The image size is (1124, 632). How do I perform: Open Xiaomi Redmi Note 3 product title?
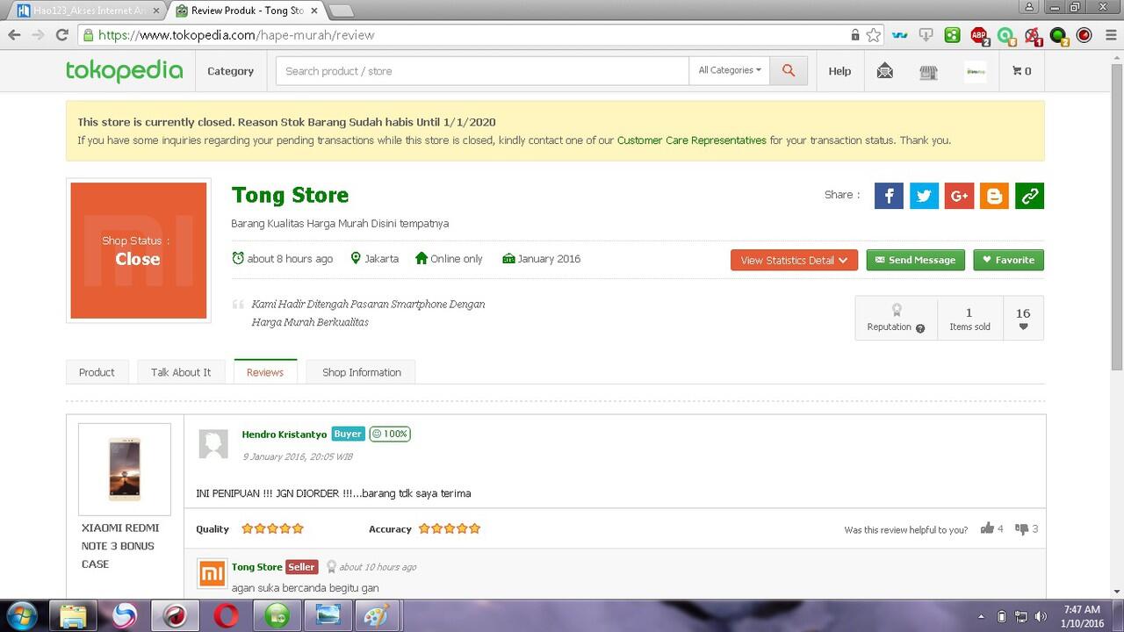(x=120, y=546)
